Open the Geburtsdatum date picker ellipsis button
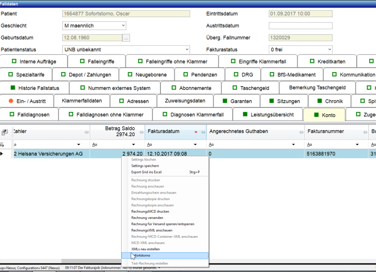This screenshot has width=376, height=272. (x=126, y=38)
